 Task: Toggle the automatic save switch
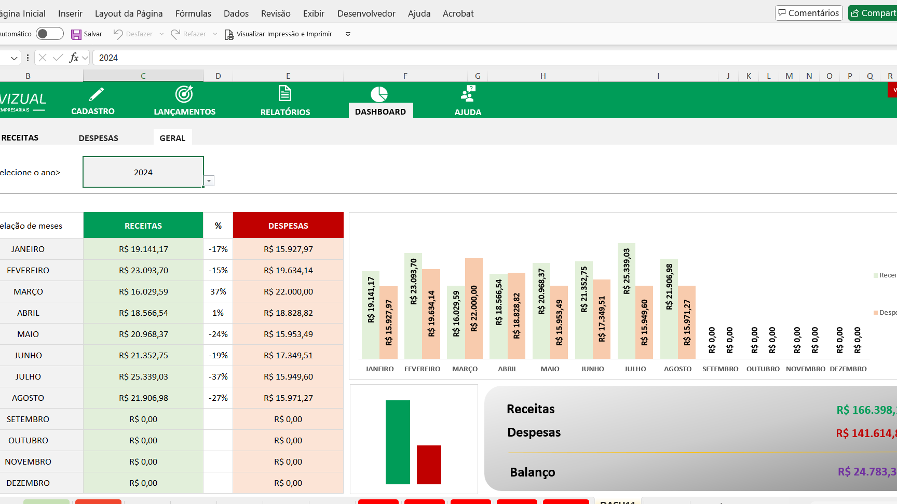[50, 34]
